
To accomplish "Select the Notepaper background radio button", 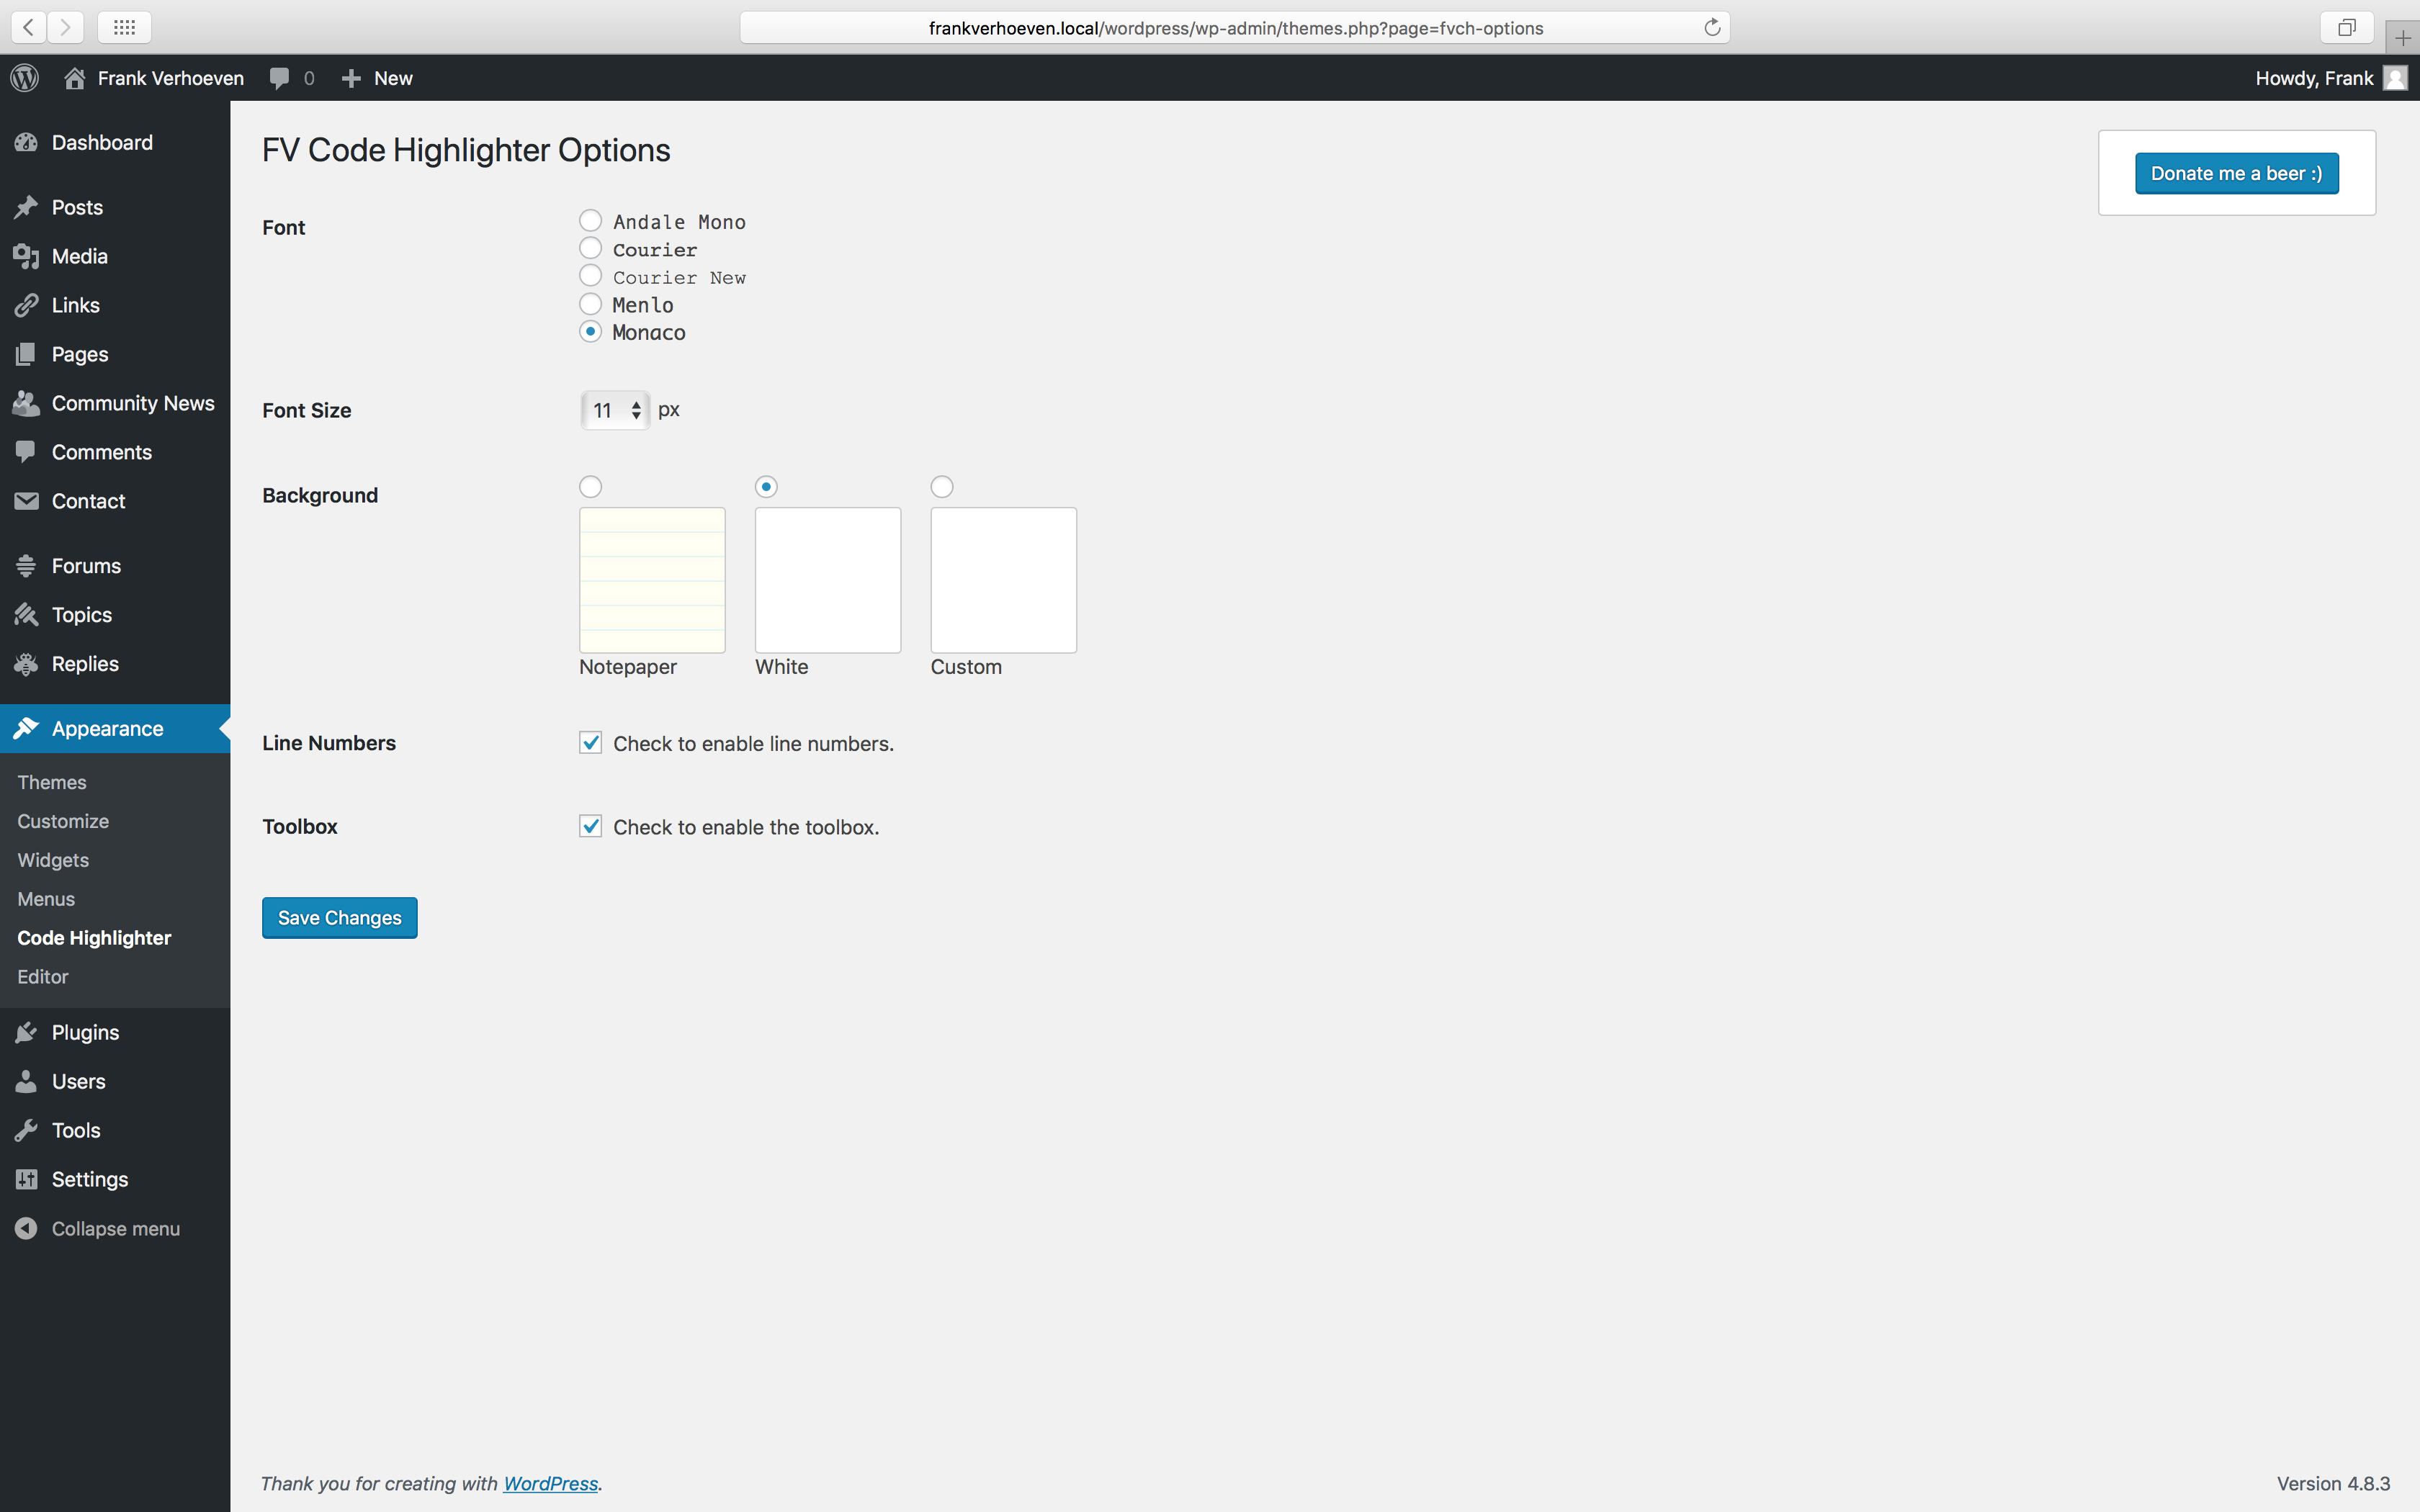I will pos(591,487).
